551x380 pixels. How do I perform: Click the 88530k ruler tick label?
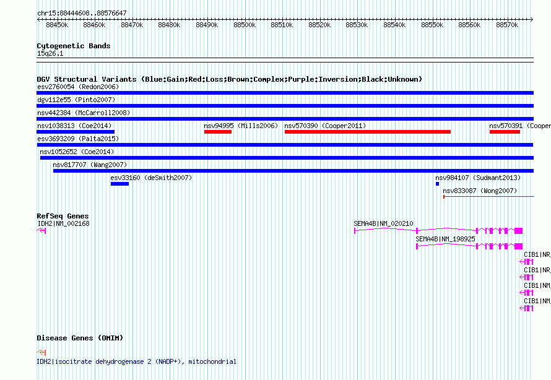coord(357,25)
